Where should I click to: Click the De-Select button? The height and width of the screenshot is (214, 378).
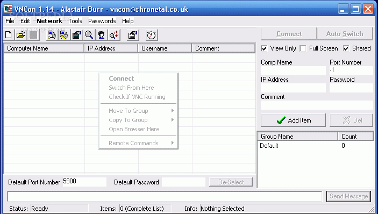231,182
